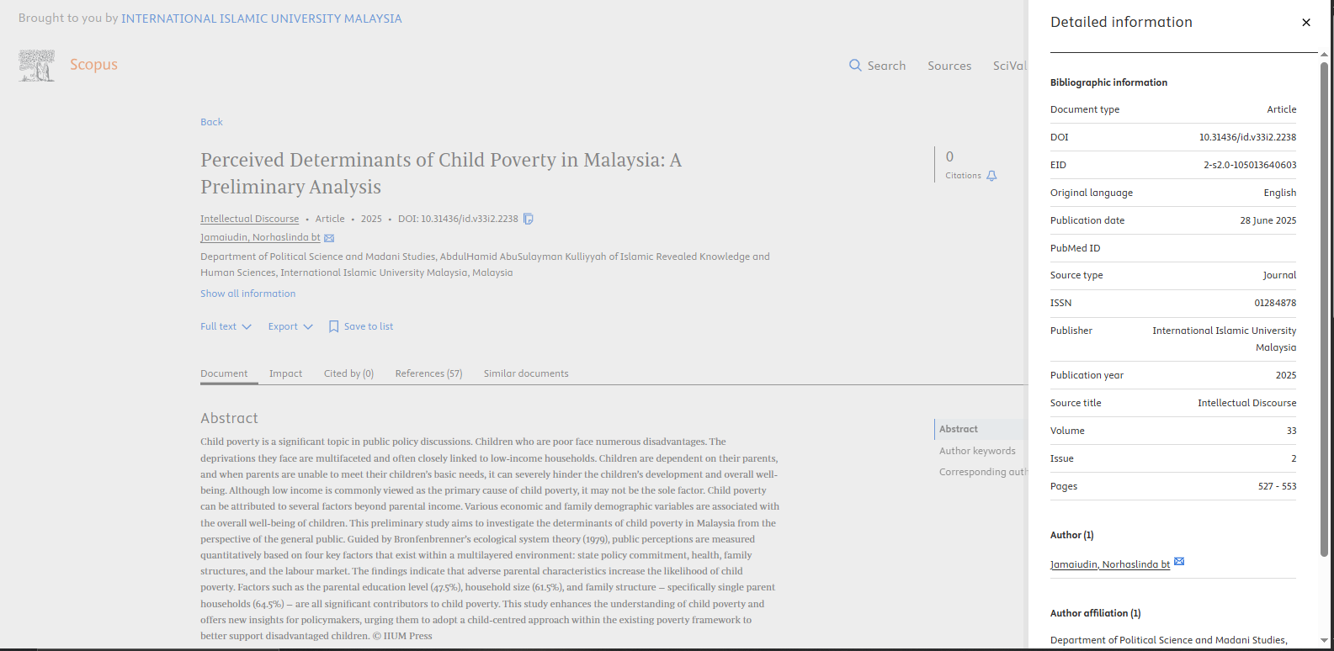Open the References (57) tab
Image resolution: width=1334 pixels, height=651 pixels.
coord(428,373)
